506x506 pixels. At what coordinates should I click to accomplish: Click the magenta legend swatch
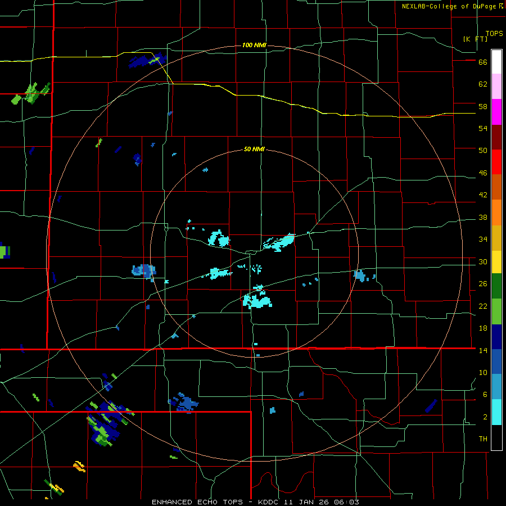[x=496, y=112]
